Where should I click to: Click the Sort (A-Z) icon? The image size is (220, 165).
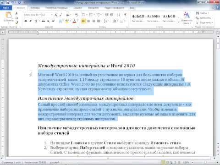(119, 15)
